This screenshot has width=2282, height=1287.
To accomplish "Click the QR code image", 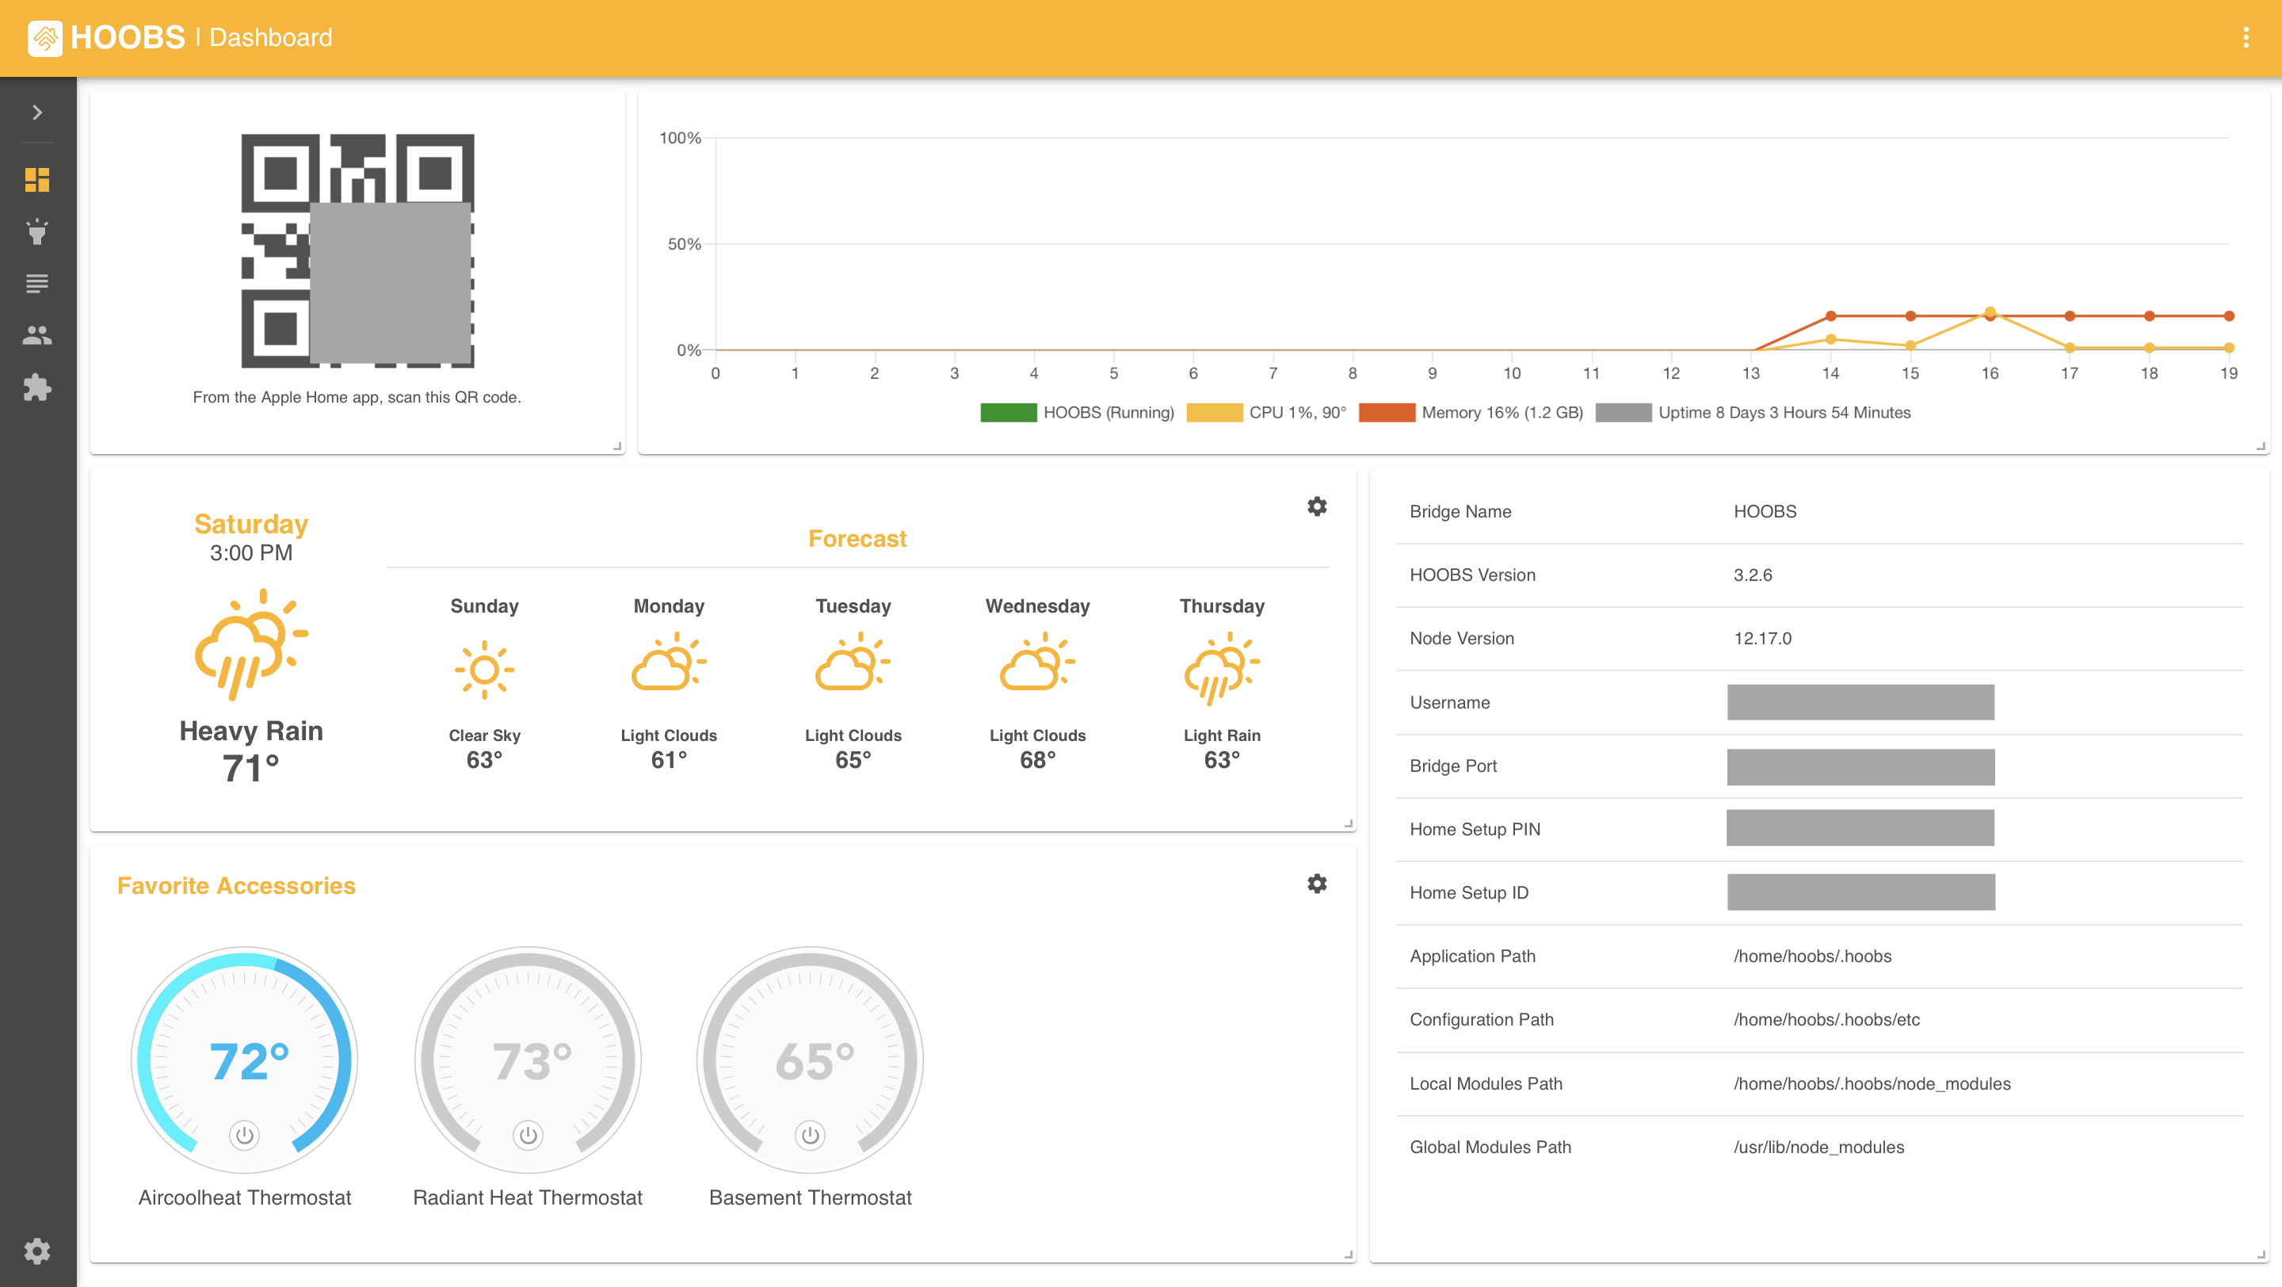I will [x=357, y=250].
